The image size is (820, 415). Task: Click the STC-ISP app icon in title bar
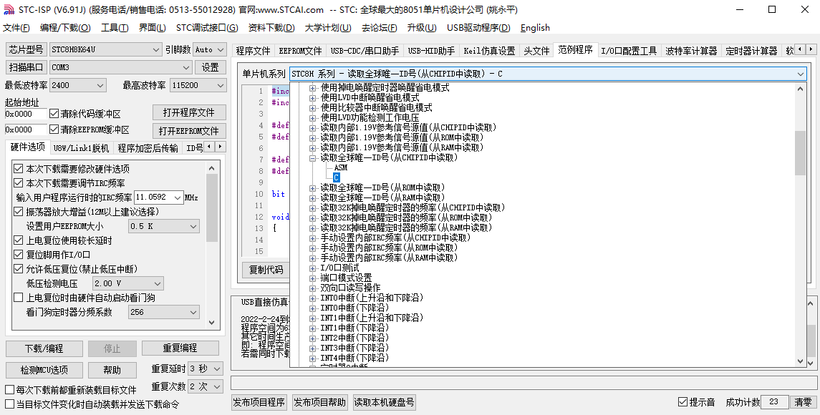point(9,10)
